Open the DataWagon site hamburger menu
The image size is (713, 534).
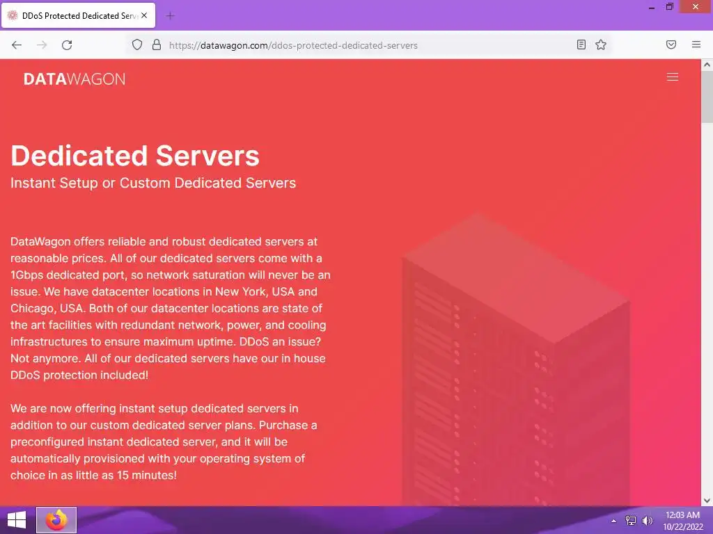coord(672,77)
